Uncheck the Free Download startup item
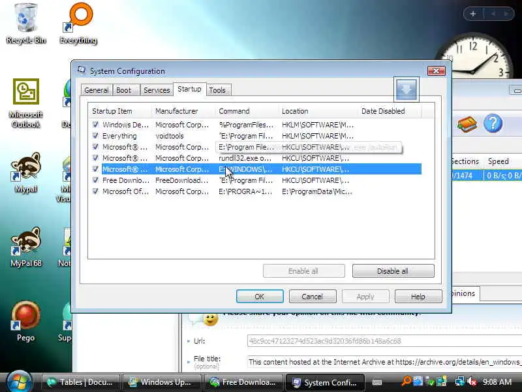 pos(95,180)
